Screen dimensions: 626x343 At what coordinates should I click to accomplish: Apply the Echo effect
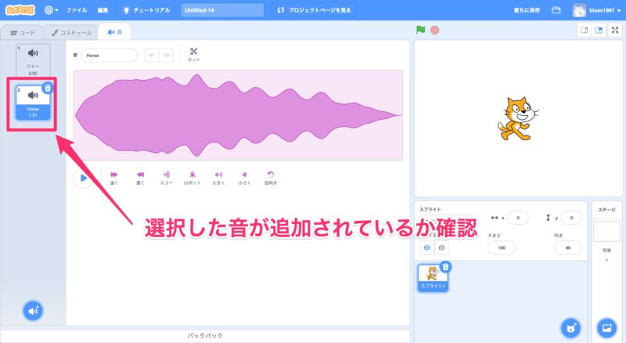coord(166,178)
